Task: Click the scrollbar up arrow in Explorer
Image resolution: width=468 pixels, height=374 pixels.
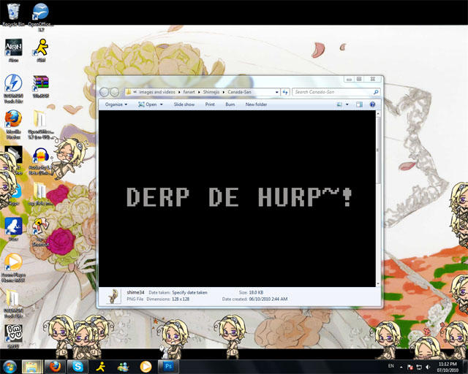Action: 378,113
